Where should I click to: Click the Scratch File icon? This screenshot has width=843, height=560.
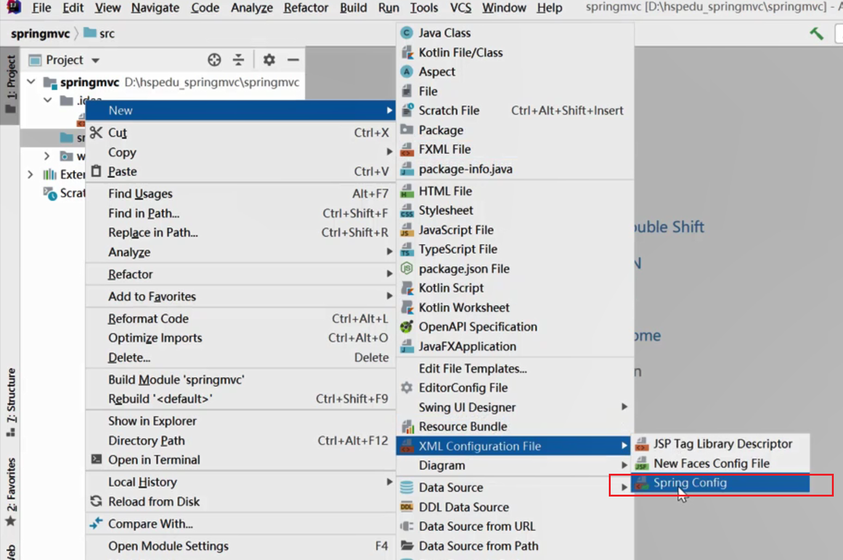[x=407, y=110]
